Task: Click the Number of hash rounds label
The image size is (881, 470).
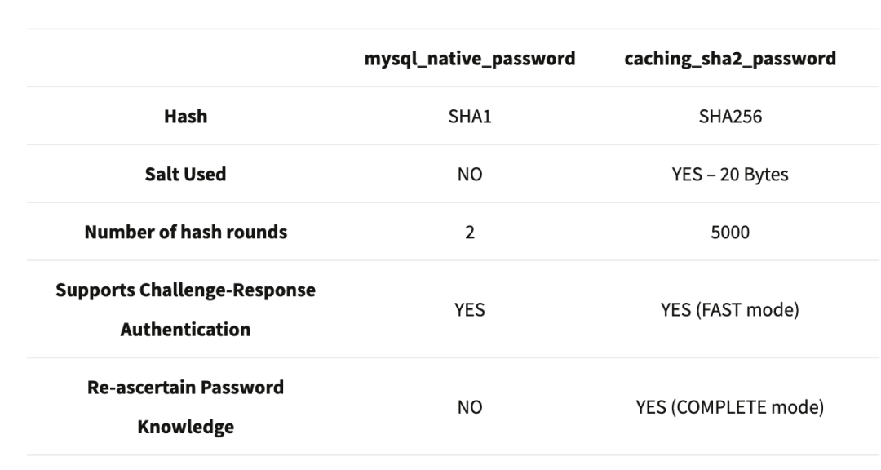Action: [186, 232]
